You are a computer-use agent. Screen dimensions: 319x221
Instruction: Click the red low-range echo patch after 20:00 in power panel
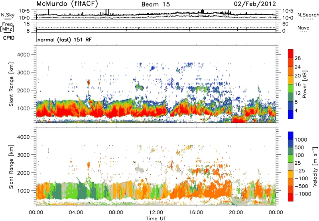(238, 119)
